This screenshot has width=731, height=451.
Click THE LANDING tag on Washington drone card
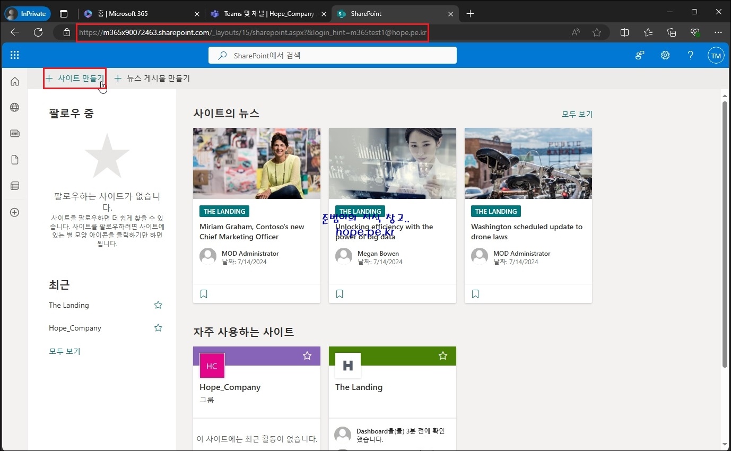496,211
